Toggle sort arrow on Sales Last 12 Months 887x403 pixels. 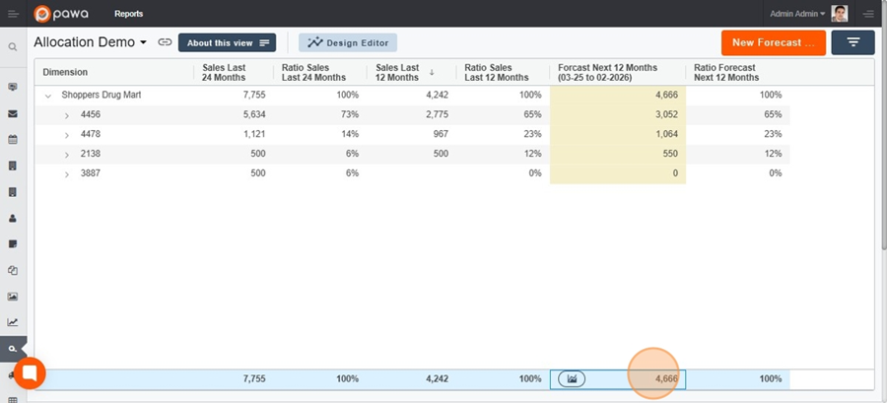[x=432, y=72]
